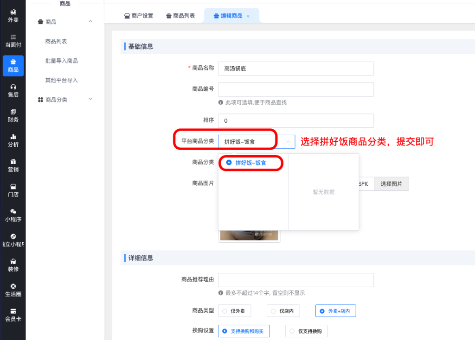The width and height of the screenshot is (475, 340).
Task: Collapse the 商品 menu group chevron
Action: pos(90,22)
